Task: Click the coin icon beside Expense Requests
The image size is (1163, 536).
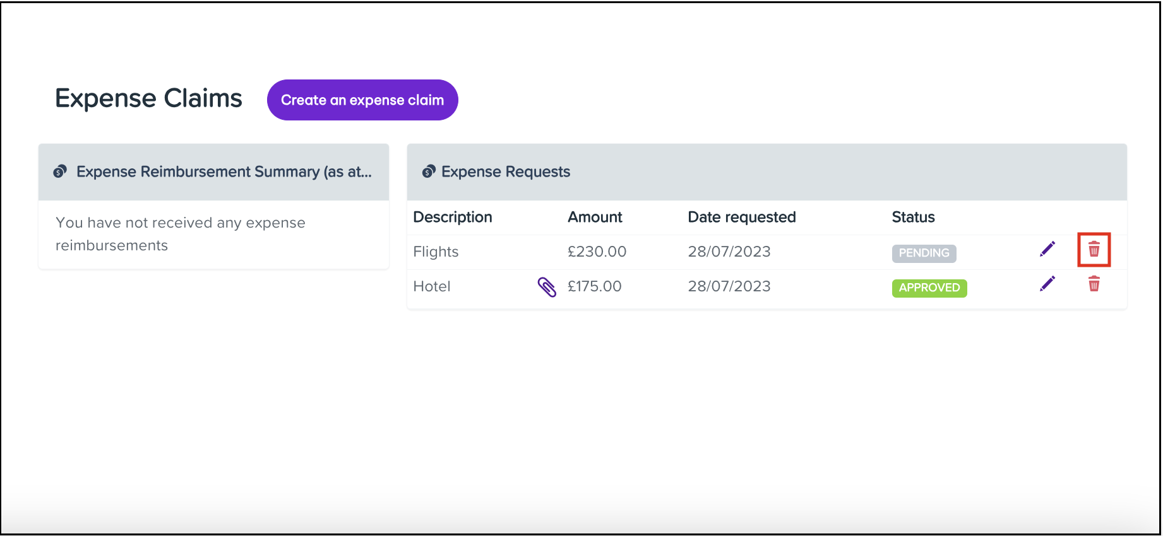Action: point(429,172)
